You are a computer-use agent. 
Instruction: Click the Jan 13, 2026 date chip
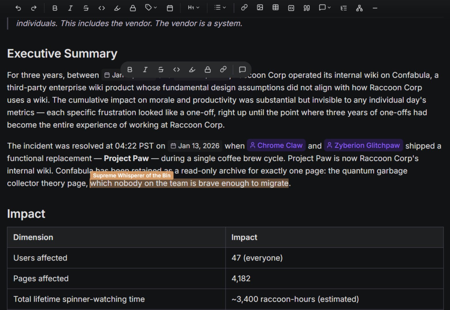[x=195, y=146]
